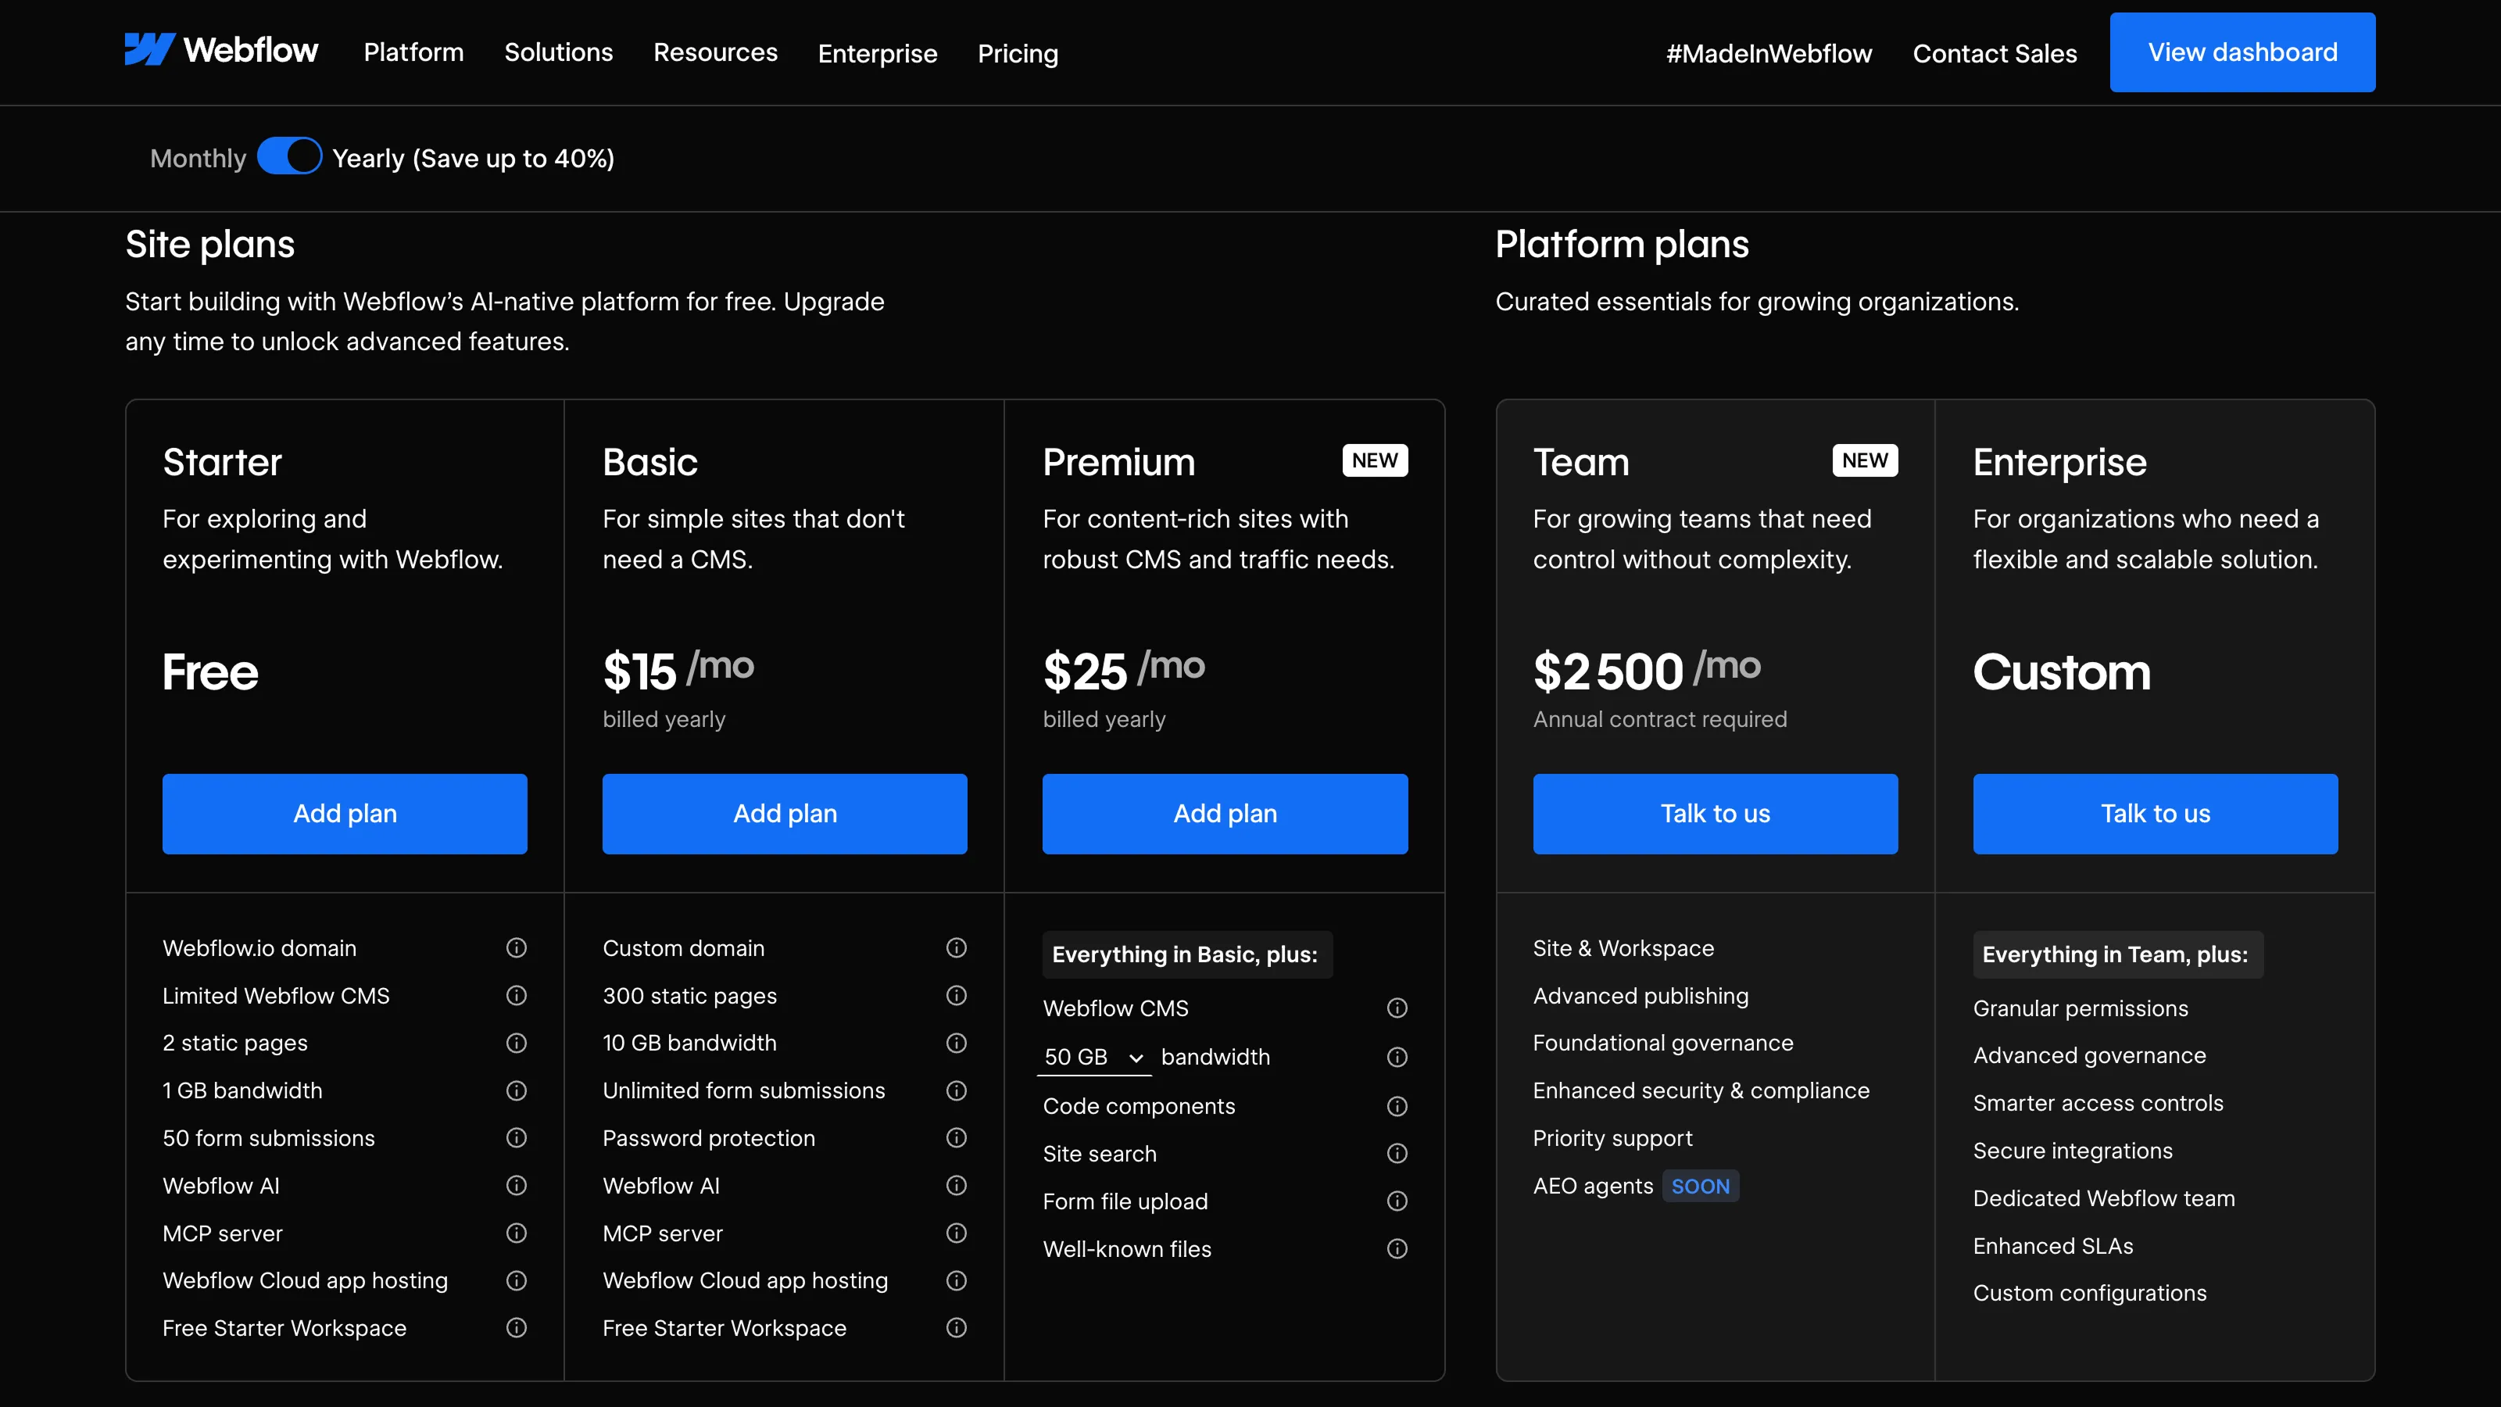Click the Platform plans heading
The image size is (2501, 1407).
(1623, 244)
